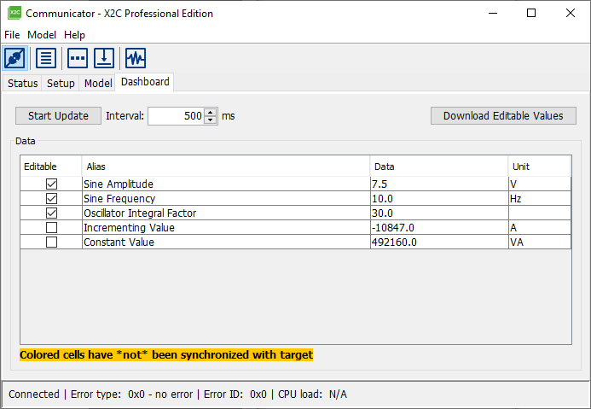Image resolution: width=591 pixels, height=409 pixels.
Task: Increase interval with the spinner up arrow
Action: [211, 112]
